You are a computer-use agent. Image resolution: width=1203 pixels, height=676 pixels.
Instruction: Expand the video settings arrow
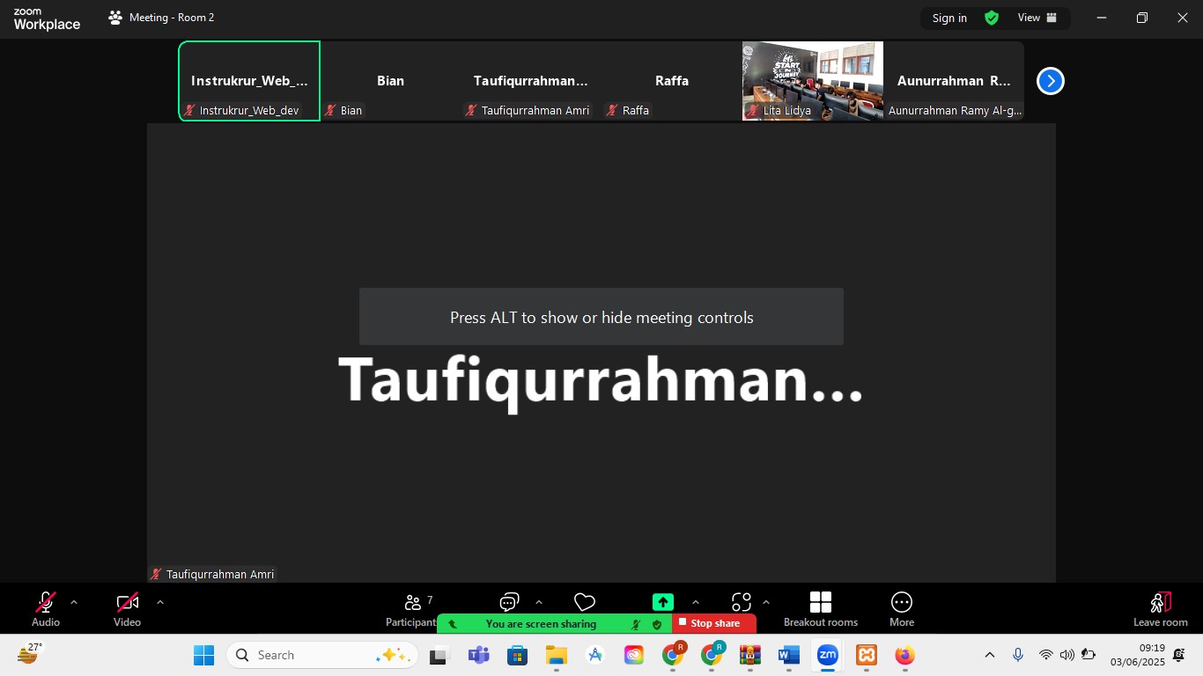coord(160,603)
